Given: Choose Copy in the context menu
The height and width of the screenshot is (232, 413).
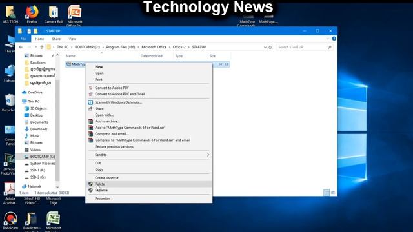Looking at the screenshot, I should pyautogui.click(x=149, y=169).
